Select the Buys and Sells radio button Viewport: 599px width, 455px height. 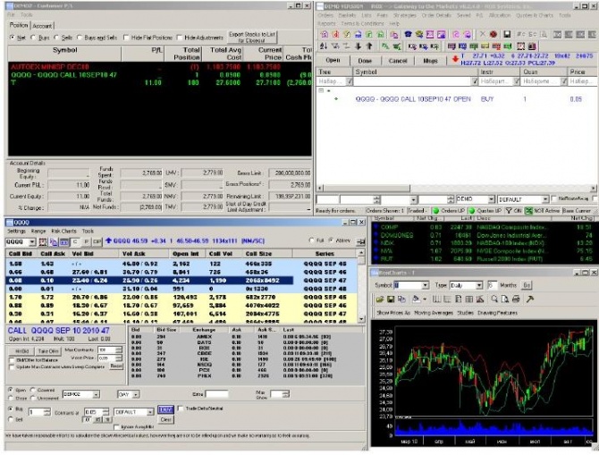(80, 38)
